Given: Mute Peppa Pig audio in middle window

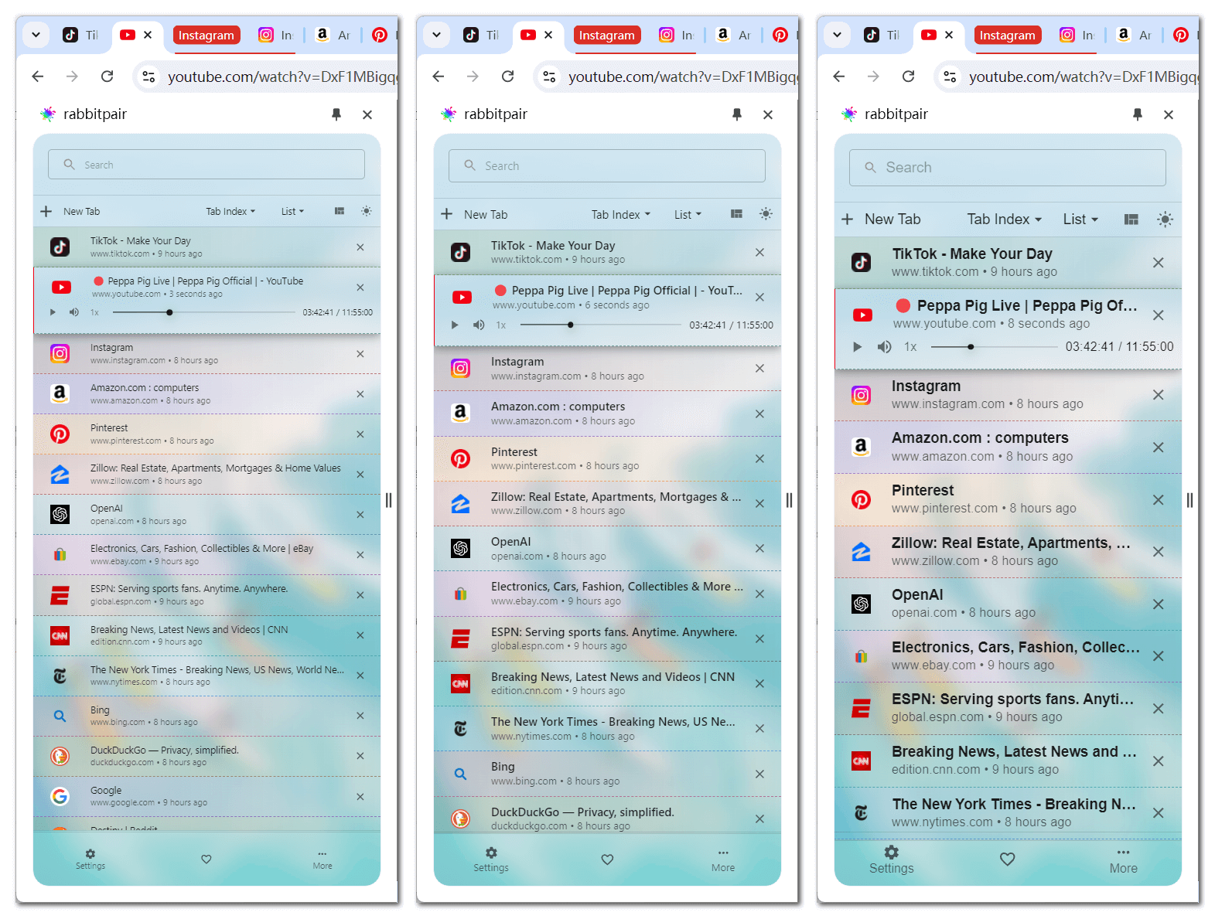Looking at the screenshot, I should coord(479,325).
